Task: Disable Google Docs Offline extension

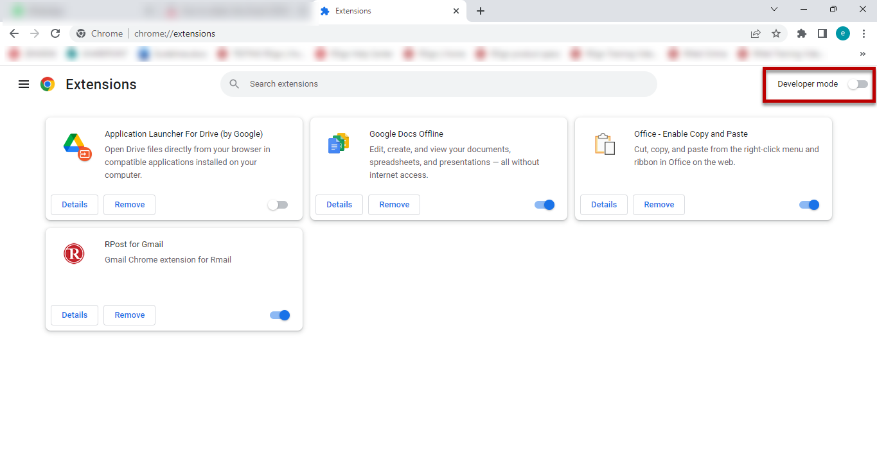Action: pyautogui.click(x=544, y=205)
